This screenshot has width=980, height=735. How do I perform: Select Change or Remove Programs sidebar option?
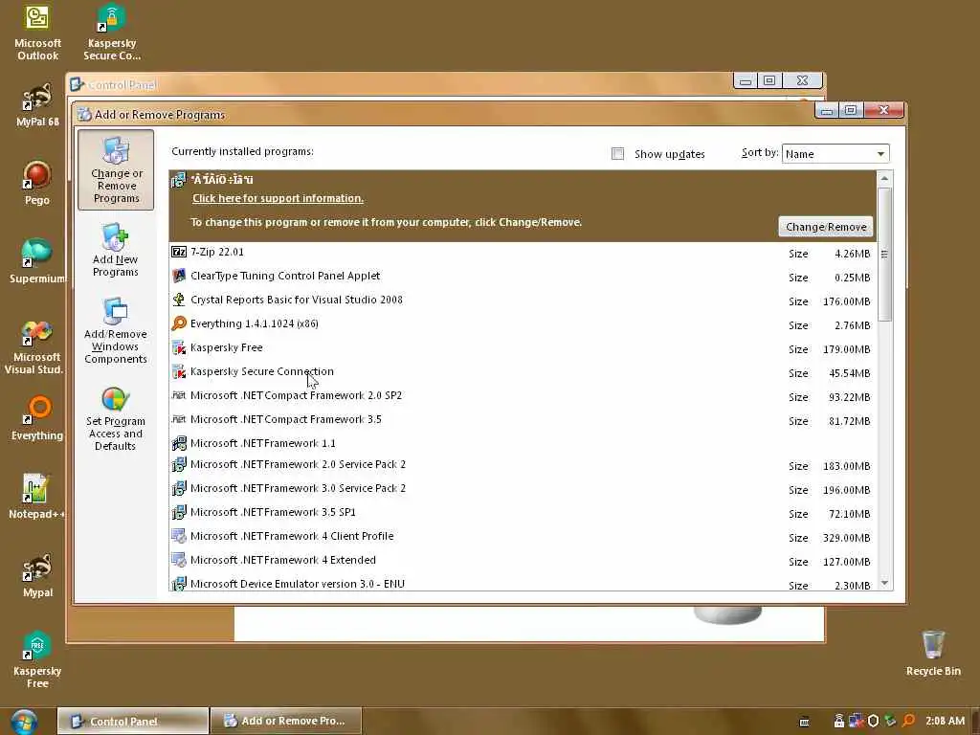click(x=116, y=170)
